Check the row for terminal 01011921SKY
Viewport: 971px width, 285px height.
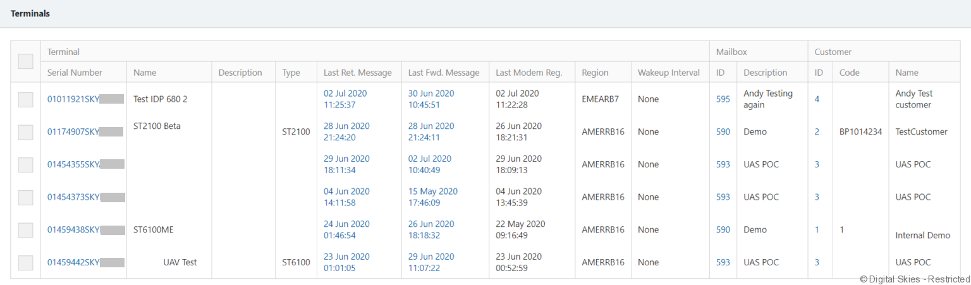click(25, 99)
